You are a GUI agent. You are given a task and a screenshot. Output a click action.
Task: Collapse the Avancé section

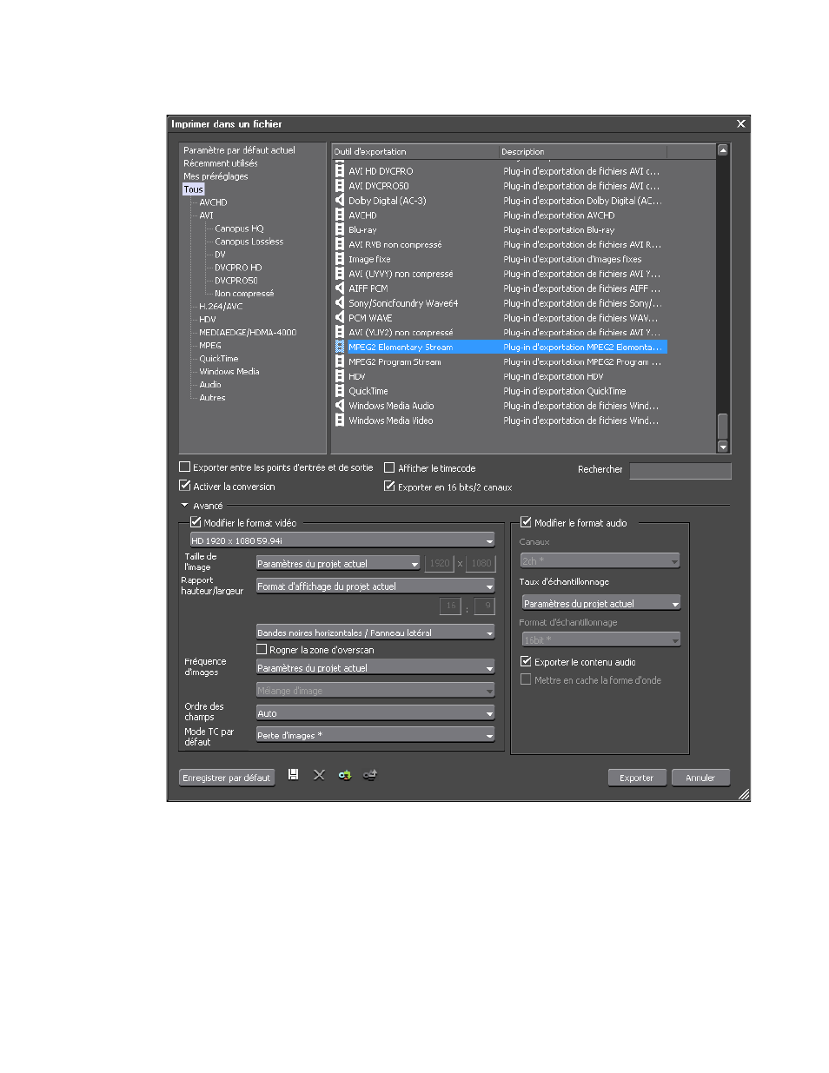tap(185, 505)
